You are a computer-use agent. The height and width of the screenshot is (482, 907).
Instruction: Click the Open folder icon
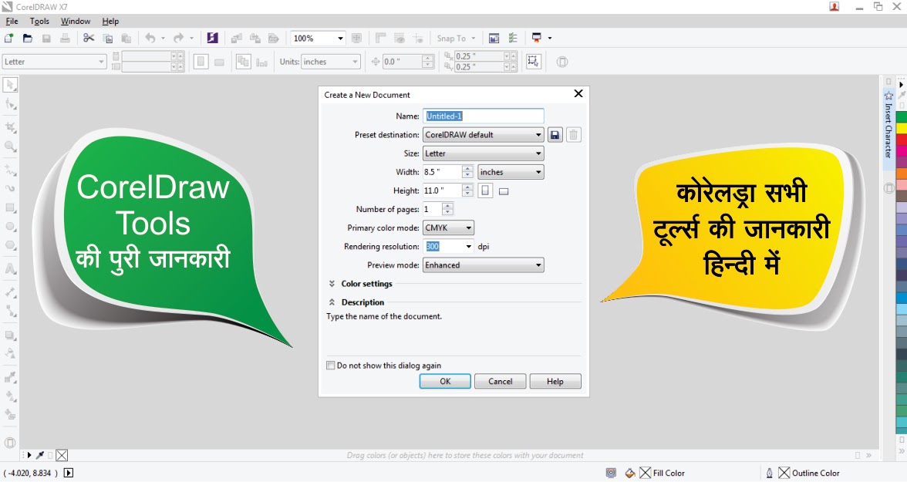[27, 39]
